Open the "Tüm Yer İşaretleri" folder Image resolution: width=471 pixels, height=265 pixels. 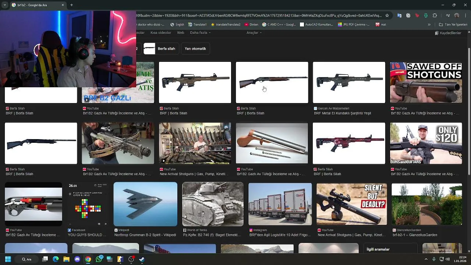(453, 25)
